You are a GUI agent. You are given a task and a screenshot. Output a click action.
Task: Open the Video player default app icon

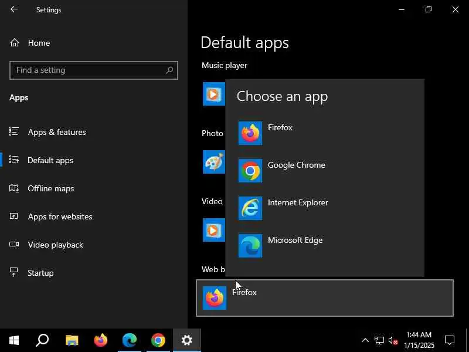pos(214,230)
